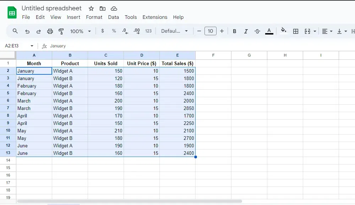This screenshot has width=355, height=205.
Task: Open the Format menu
Action: (x=94, y=17)
